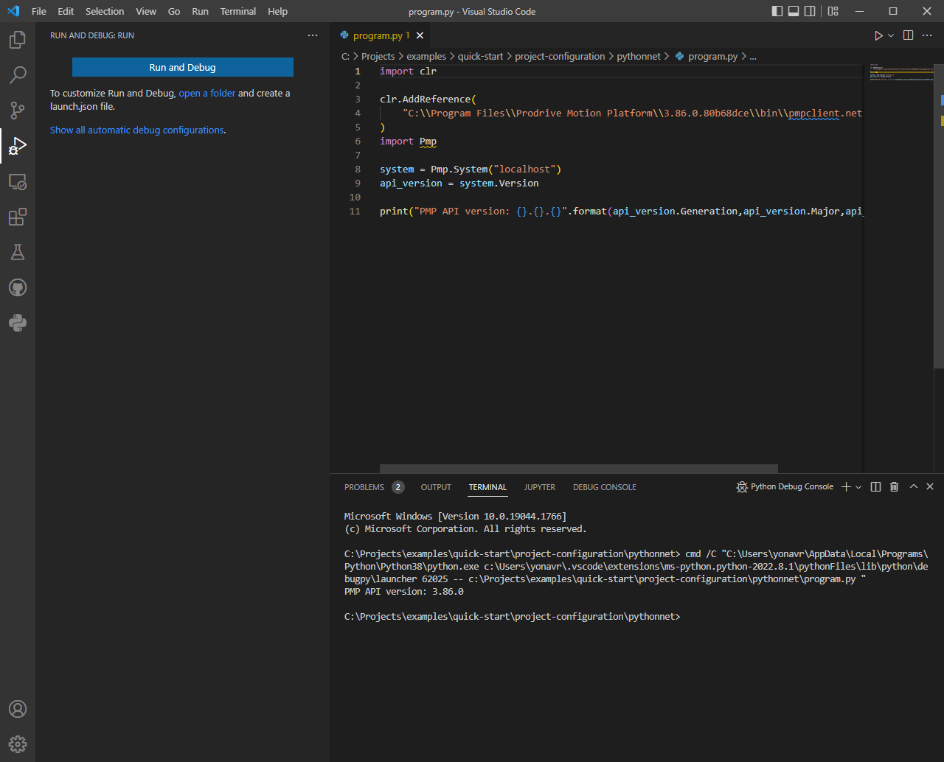Expand the program.py breadcrumb segment
This screenshot has height=762, width=944.
point(707,57)
